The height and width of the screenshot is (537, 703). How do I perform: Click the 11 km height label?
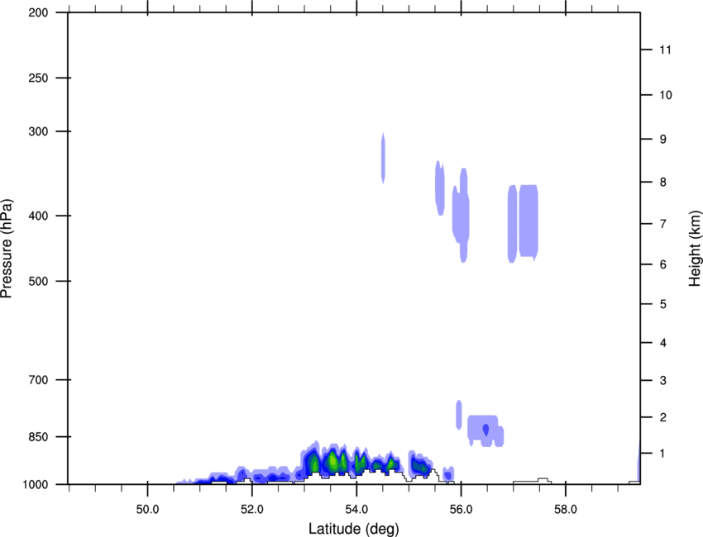click(666, 50)
